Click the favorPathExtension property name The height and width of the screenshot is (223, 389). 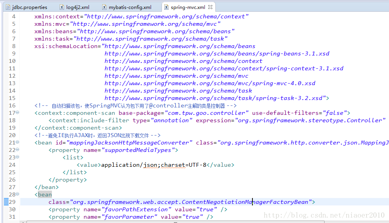136,210
